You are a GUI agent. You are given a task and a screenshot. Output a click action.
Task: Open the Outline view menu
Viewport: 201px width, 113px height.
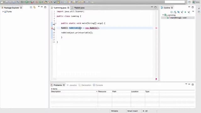(x=193, y=11)
